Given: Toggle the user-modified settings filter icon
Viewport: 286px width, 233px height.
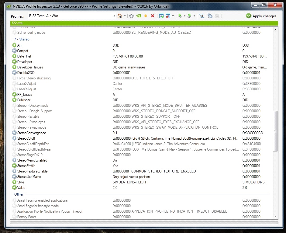Looking at the screenshot, I should coord(202,16).
